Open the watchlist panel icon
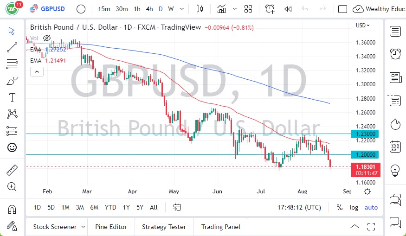The width and height of the screenshot is (406, 236). click(x=395, y=32)
